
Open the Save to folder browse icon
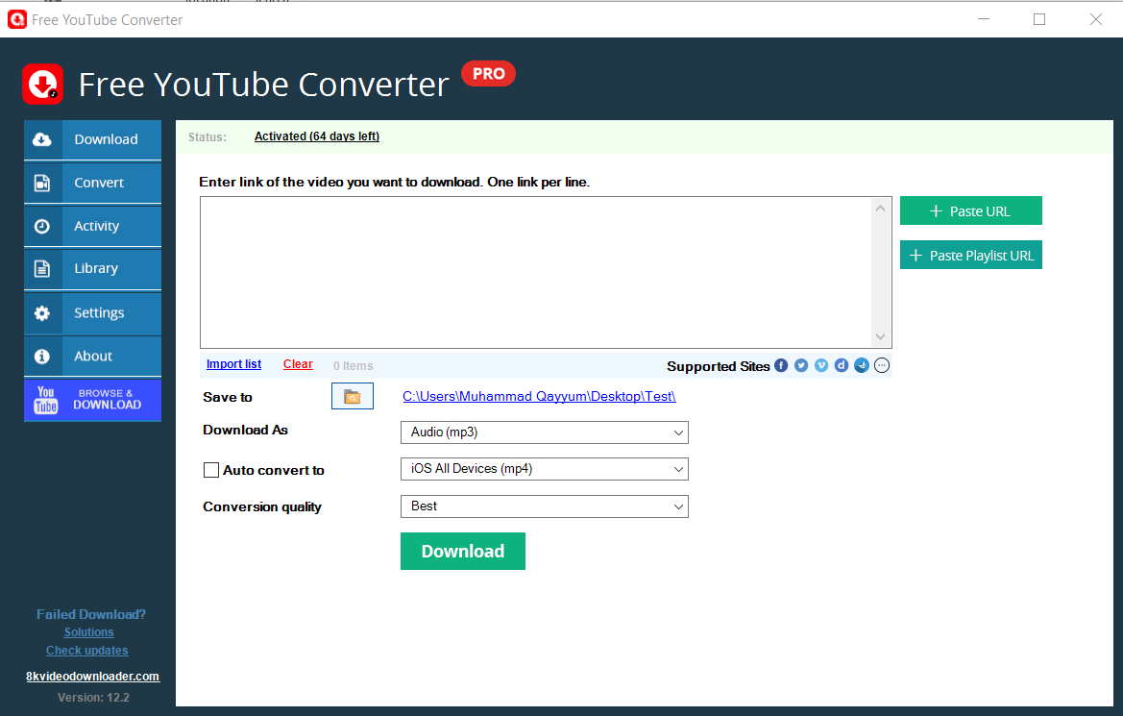353,396
